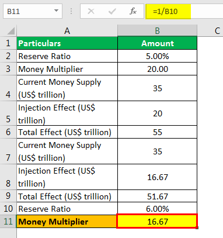Open the Name Box dropdown arrow
The image size is (223, 238).
coord(56,11)
